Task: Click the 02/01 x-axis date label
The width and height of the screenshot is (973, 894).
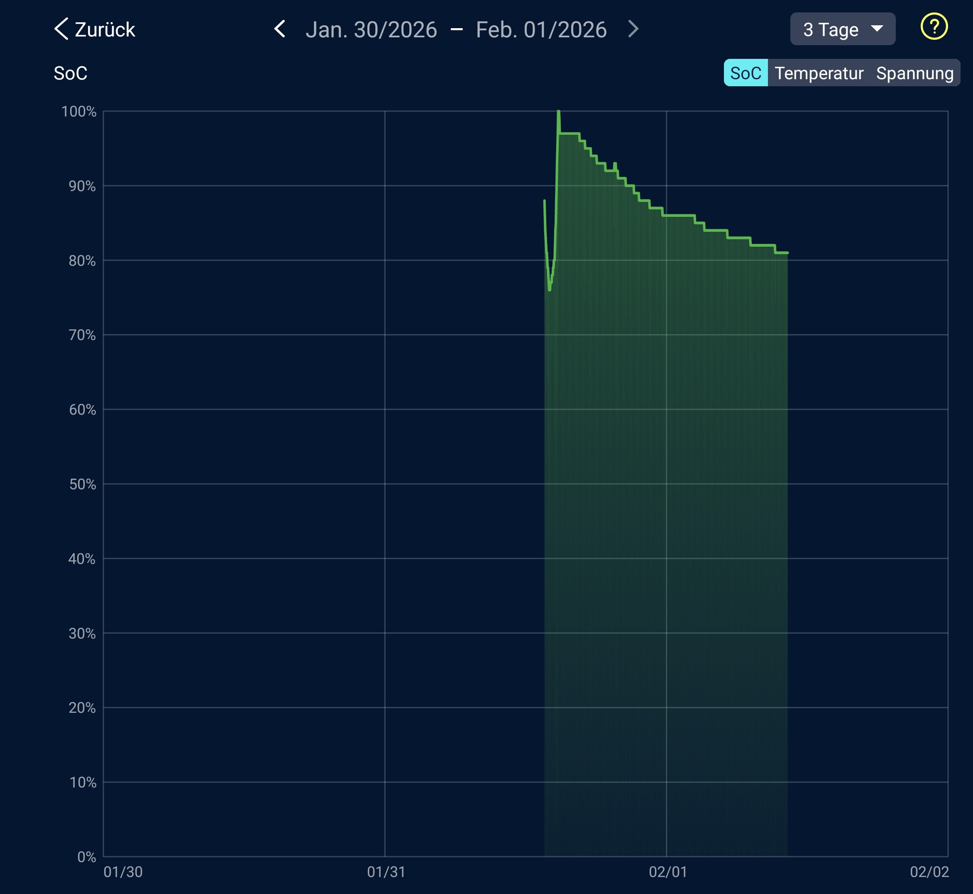Action: click(667, 872)
